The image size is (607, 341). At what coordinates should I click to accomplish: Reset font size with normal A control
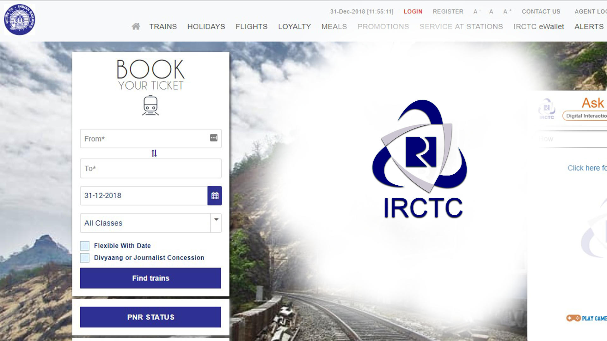[491, 12]
